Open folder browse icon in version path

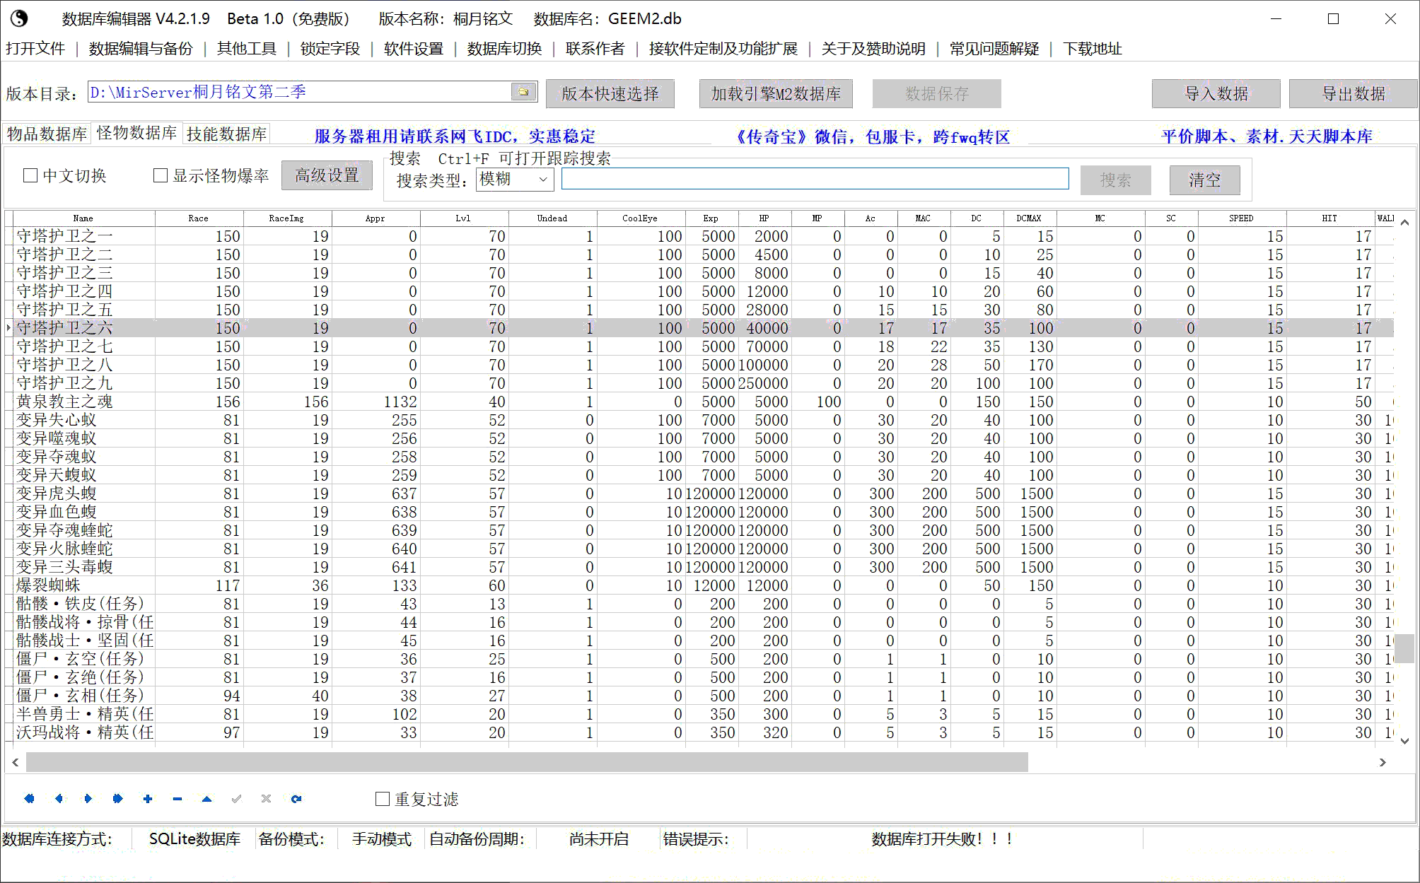point(523,92)
